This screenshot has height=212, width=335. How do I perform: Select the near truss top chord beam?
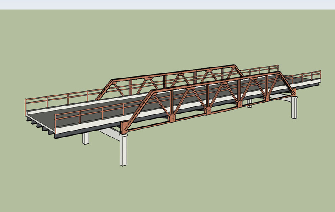212,82
